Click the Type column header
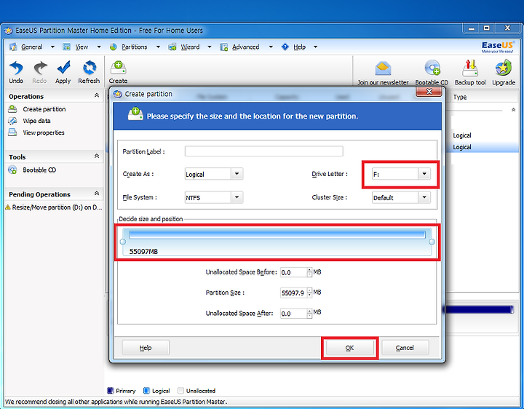This screenshot has height=409, width=524. pos(460,97)
